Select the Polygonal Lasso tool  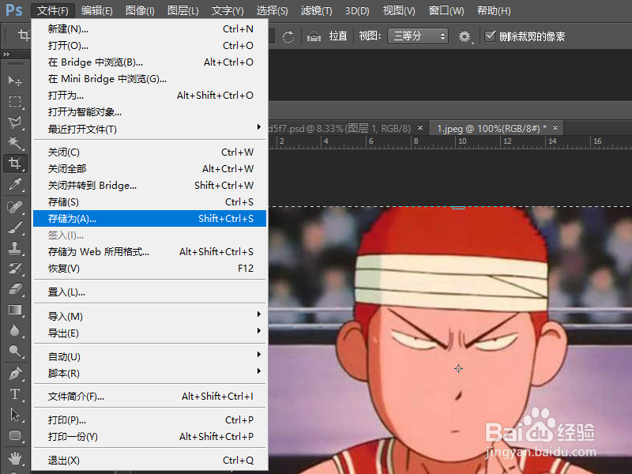coord(15,122)
